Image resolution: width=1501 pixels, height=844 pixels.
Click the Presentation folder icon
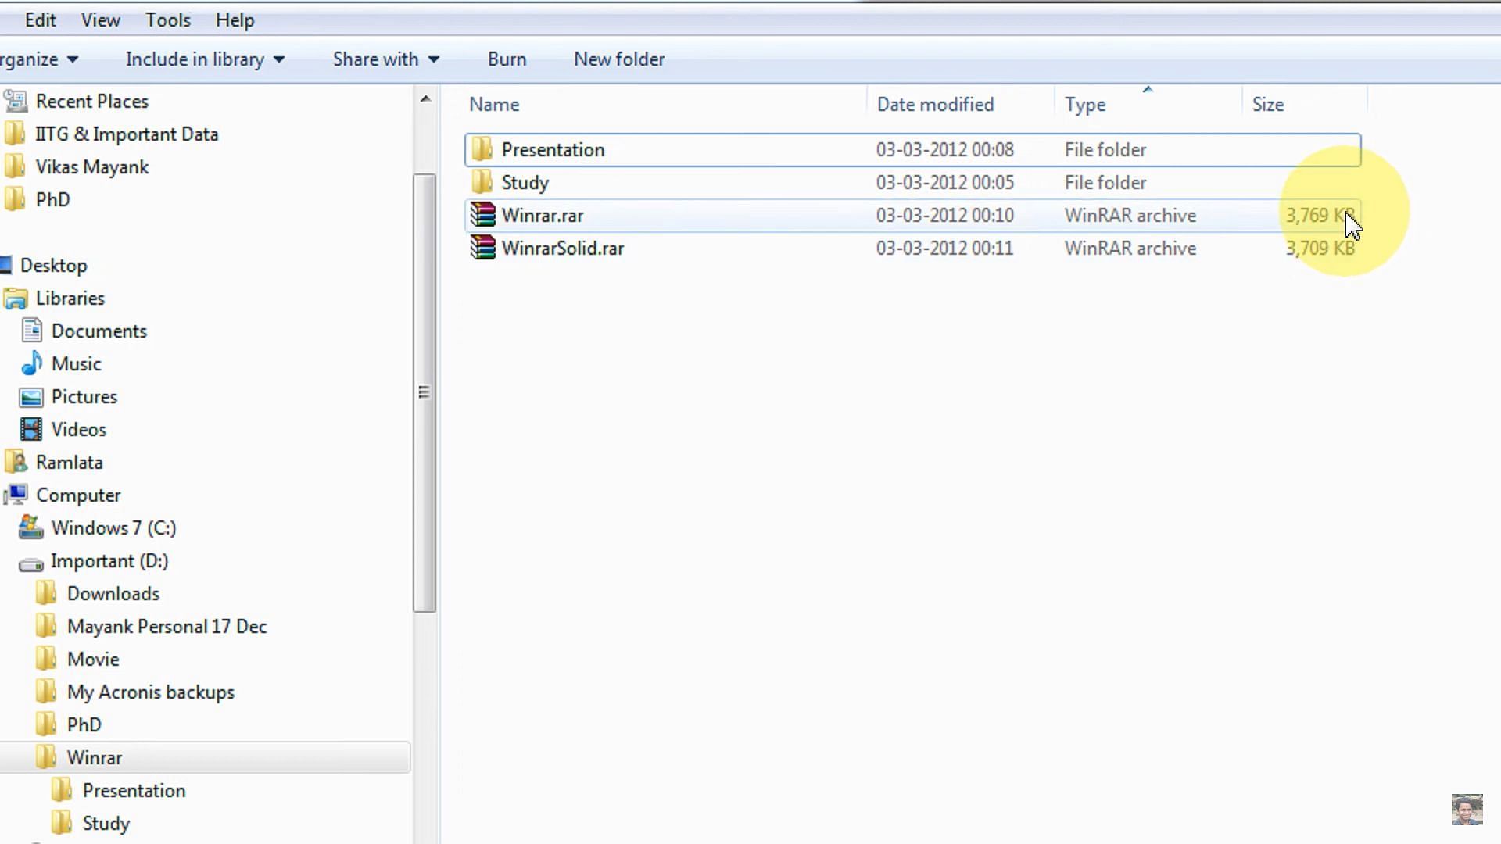click(x=482, y=149)
